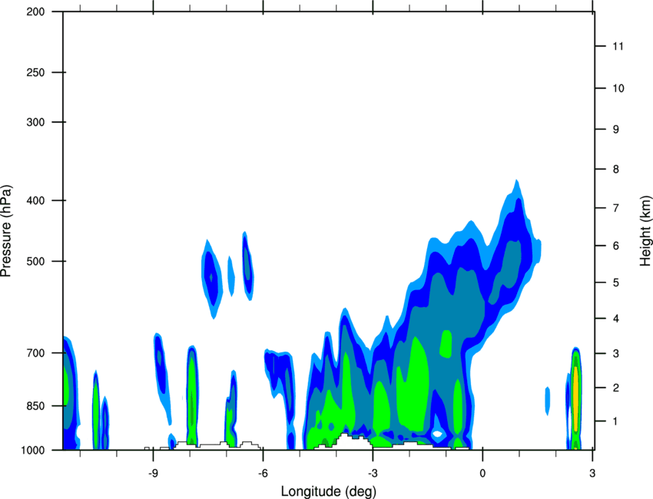The height and width of the screenshot is (499, 653).
Task: Select the 200 pressure tick label
Action: 35,12
